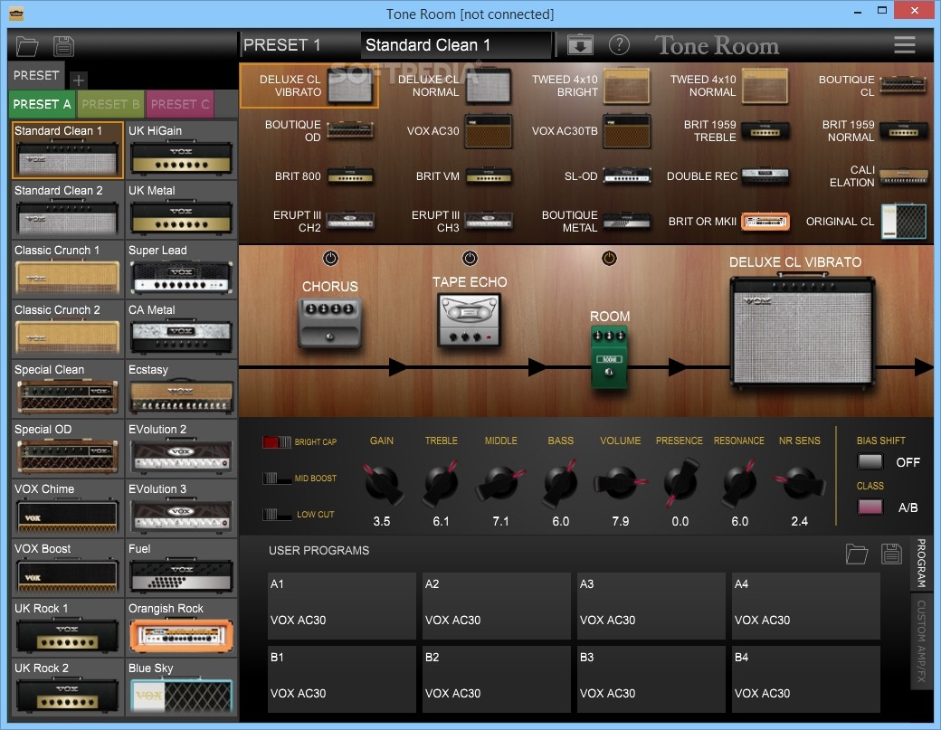Viewport: 941px width, 730px height.
Task: Select the DELUXE CL VIBRATO amp model
Action: 309,86
